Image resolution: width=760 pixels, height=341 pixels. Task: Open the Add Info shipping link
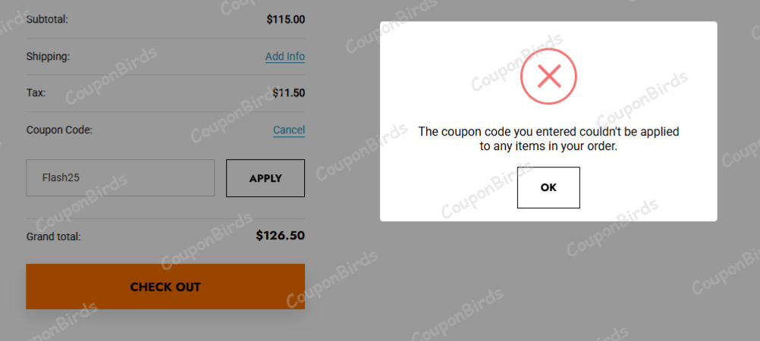[x=285, y=56]
